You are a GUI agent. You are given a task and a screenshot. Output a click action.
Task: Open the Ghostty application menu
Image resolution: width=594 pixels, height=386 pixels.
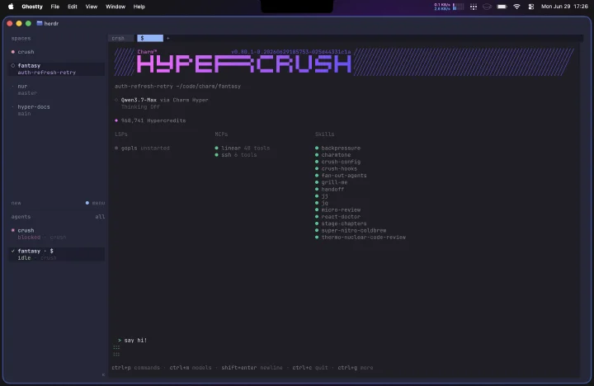(32, 7)
